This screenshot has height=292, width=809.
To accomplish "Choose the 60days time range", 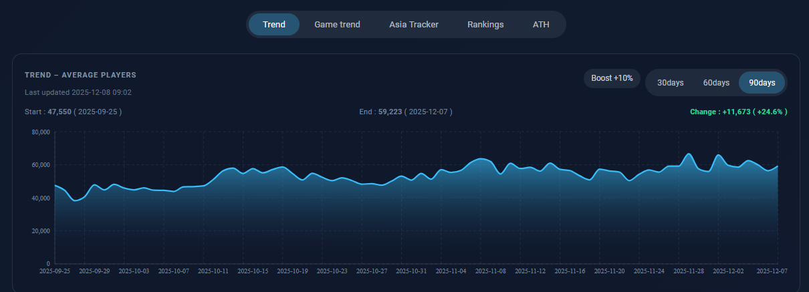I will 716,83.
